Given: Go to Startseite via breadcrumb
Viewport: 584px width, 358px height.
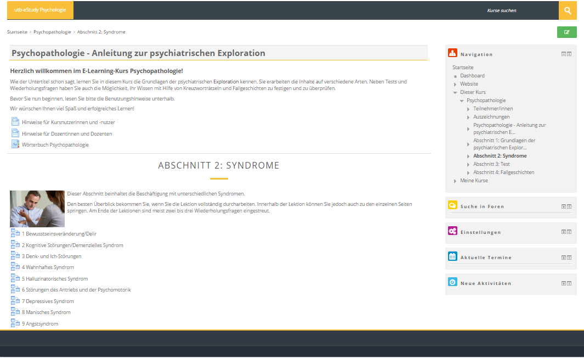Looking at the screenshot, I should [17, 32].
